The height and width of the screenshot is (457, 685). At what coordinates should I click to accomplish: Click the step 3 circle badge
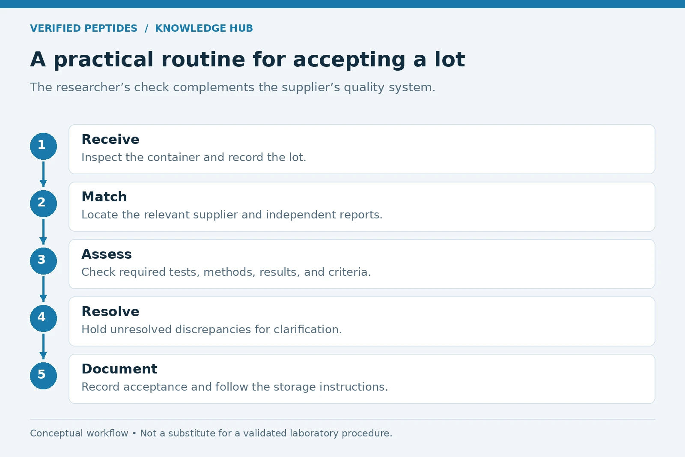click(43, 261)
